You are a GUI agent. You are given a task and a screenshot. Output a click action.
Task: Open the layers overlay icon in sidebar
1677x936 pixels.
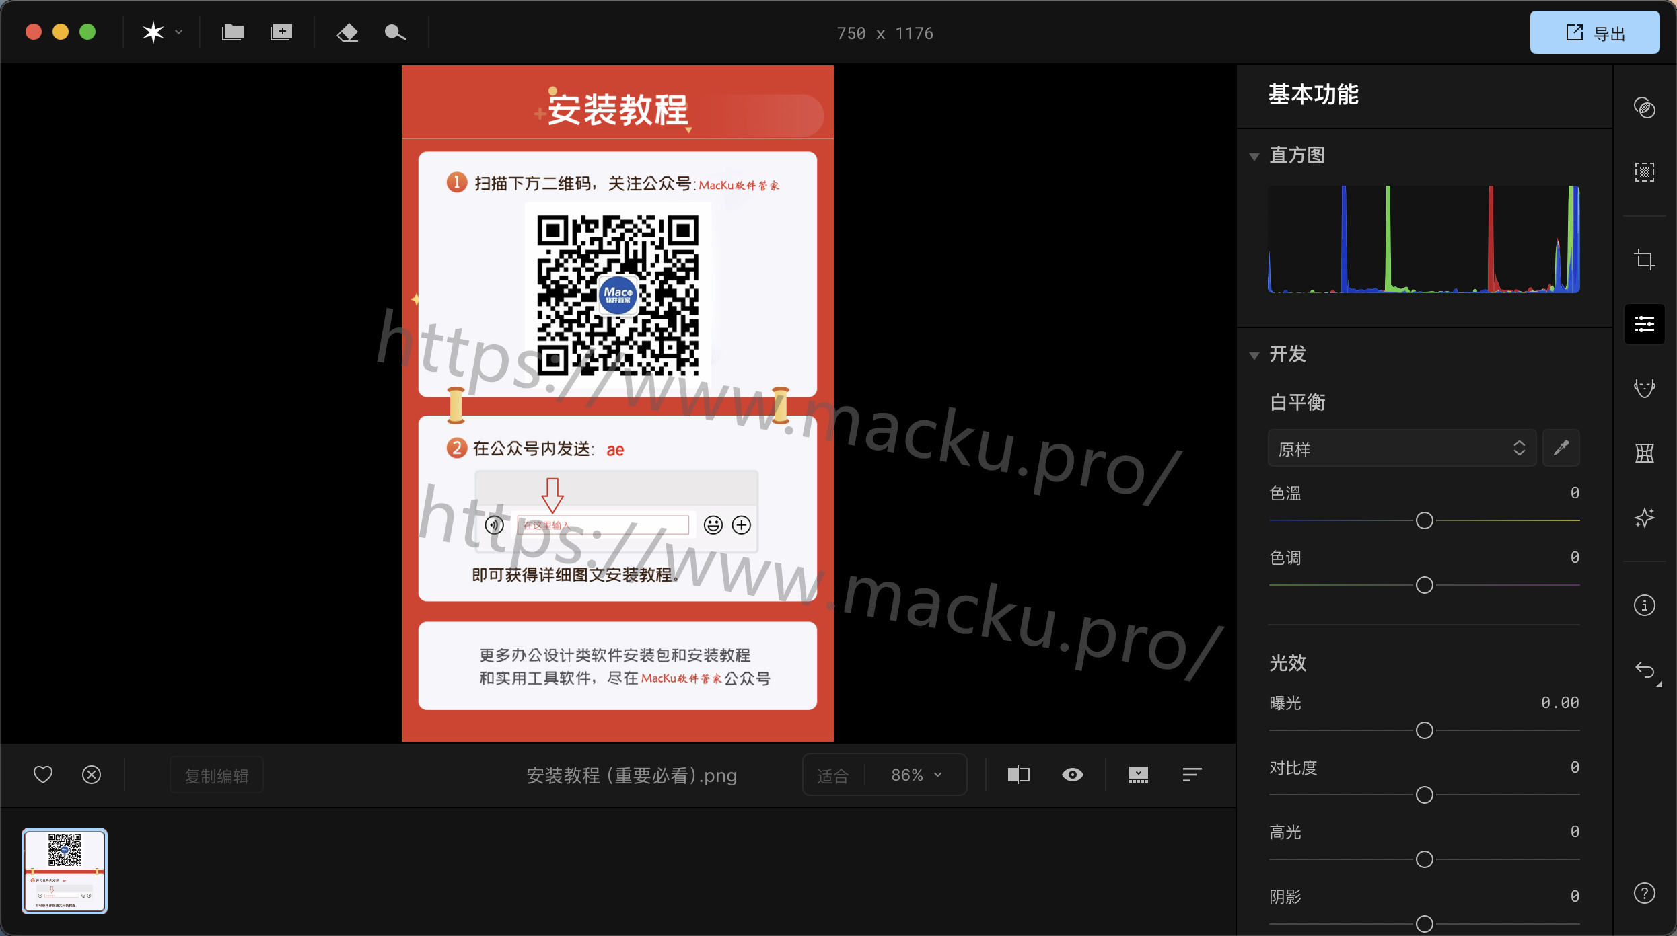(x=1645, y=108)
